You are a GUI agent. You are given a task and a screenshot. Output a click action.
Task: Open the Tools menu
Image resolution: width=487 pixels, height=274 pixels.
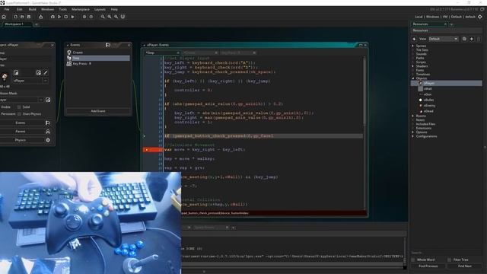[62, 9]
